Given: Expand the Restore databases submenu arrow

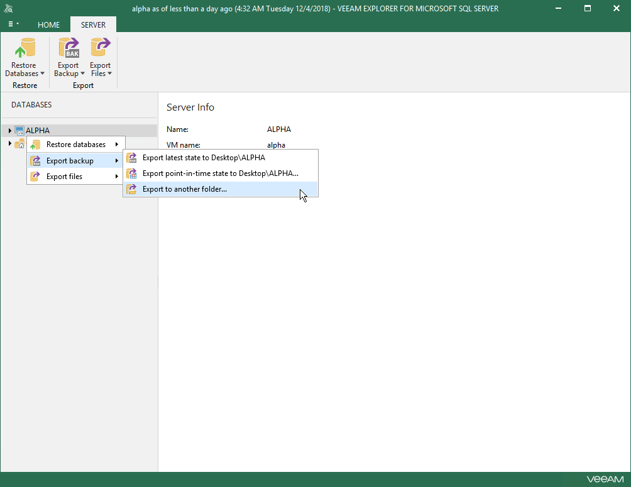Looking at the screenshot, I should coord(117,145).
